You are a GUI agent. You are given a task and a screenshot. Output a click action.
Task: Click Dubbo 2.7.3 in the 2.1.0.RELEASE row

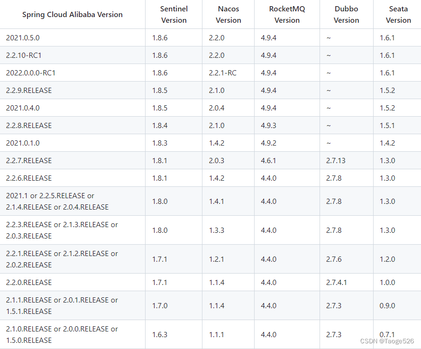[334, 335]
